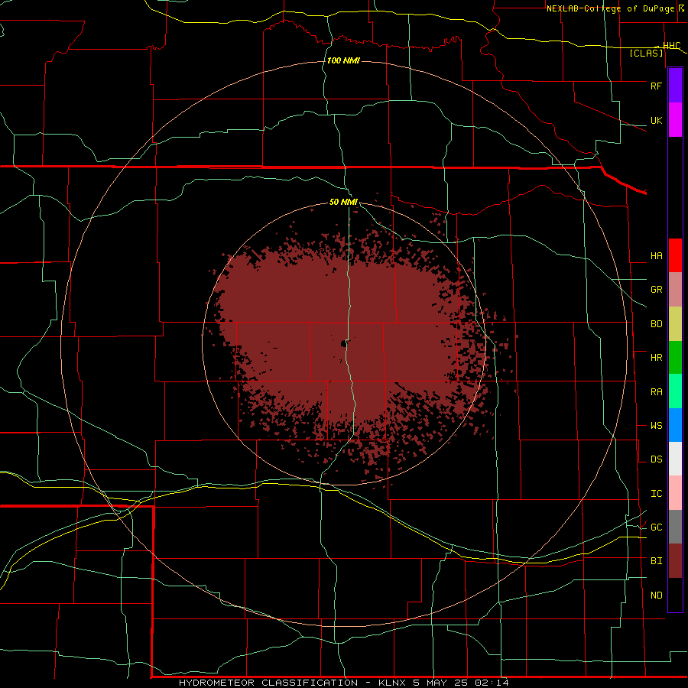Click the HHC product code label
Screen dimensions: 688x688
(x=671, y=46)
